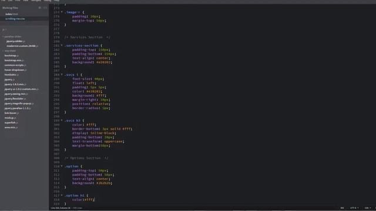Open html5shiv.js file
The width and height of the screenshot is (376, 211).
11,74
